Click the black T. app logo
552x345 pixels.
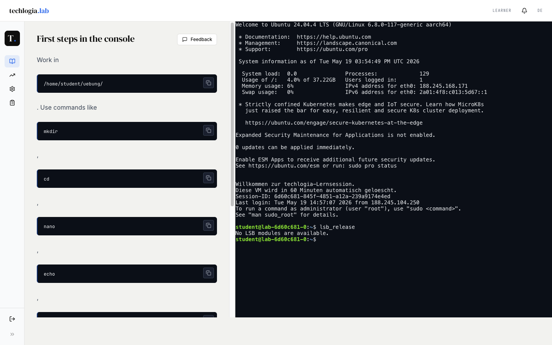tap(12, 38)
